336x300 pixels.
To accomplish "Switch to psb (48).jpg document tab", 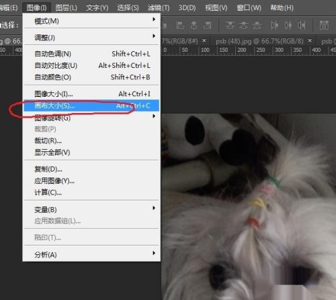I will (259, 42).
